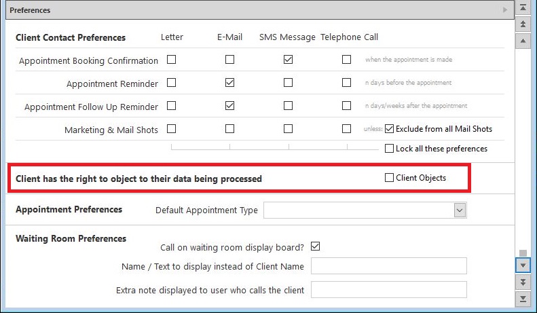Untick SMS Message for Appointment Booking Confirmation
This screenshot has height=313, width=537.
click(x=288, y=60)
